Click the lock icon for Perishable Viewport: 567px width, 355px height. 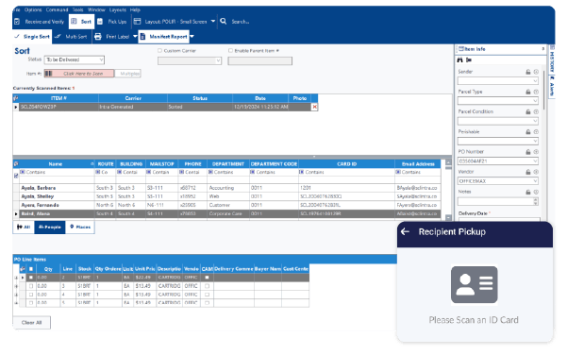point(528,132)
